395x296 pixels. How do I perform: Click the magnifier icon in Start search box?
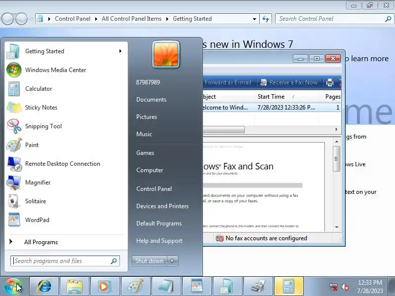[114, 261]
